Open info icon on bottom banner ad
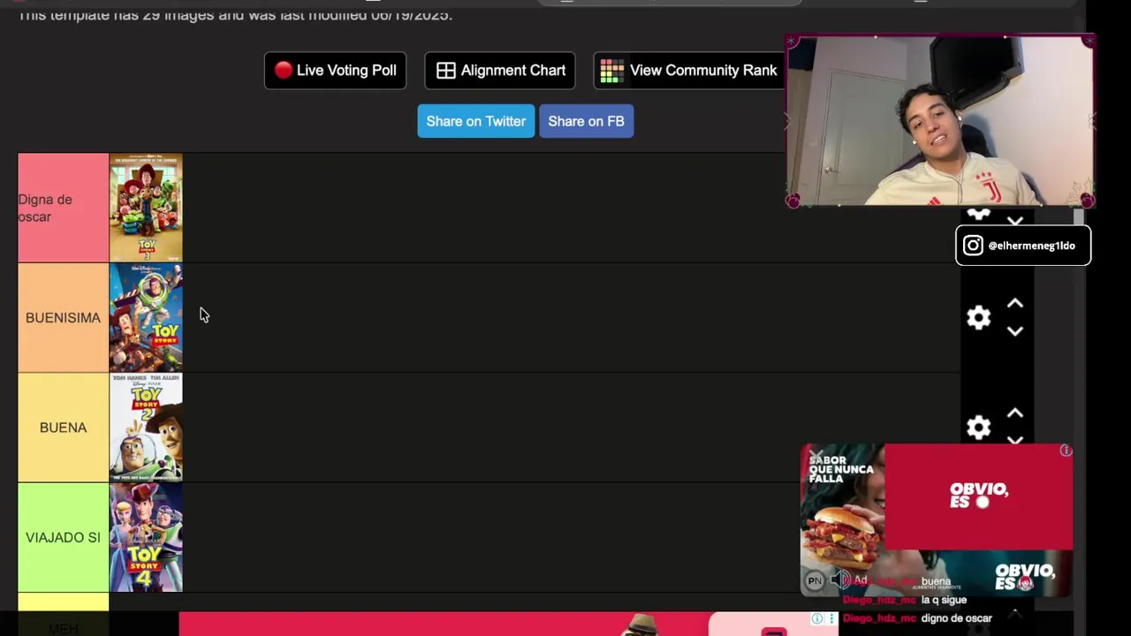Viewport: 1131px width, 636px height. point(817,618)
